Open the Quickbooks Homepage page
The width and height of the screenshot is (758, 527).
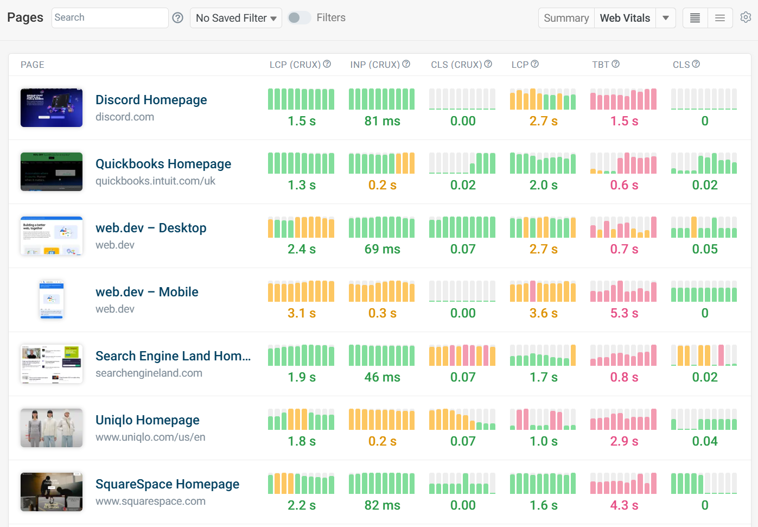(163, 163)
